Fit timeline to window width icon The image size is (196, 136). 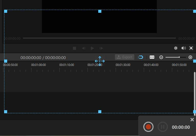[152, 57]
